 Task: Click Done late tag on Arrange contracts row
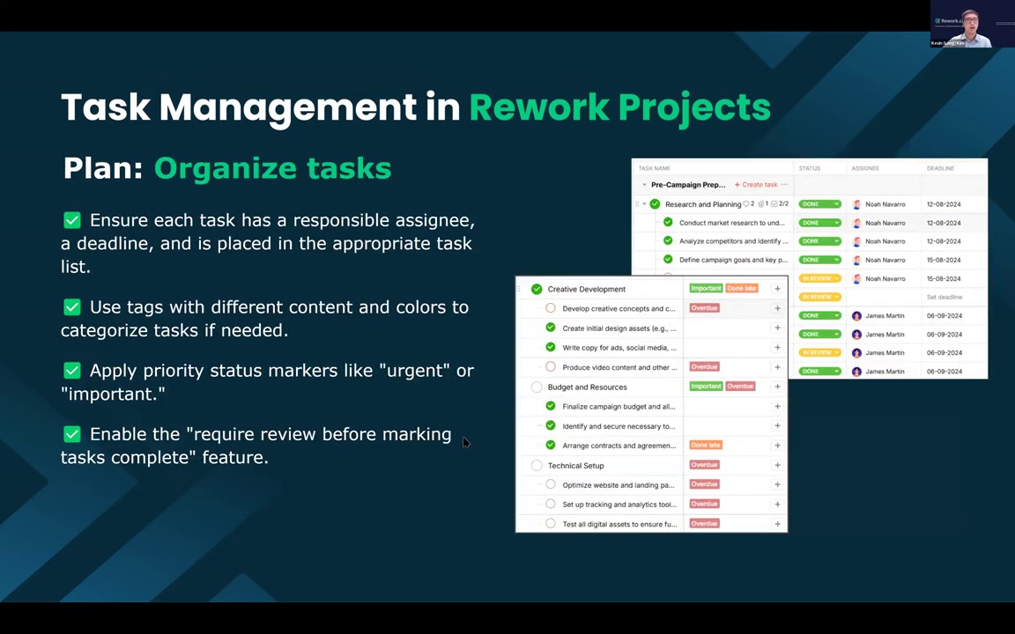(x=706, y=445)
